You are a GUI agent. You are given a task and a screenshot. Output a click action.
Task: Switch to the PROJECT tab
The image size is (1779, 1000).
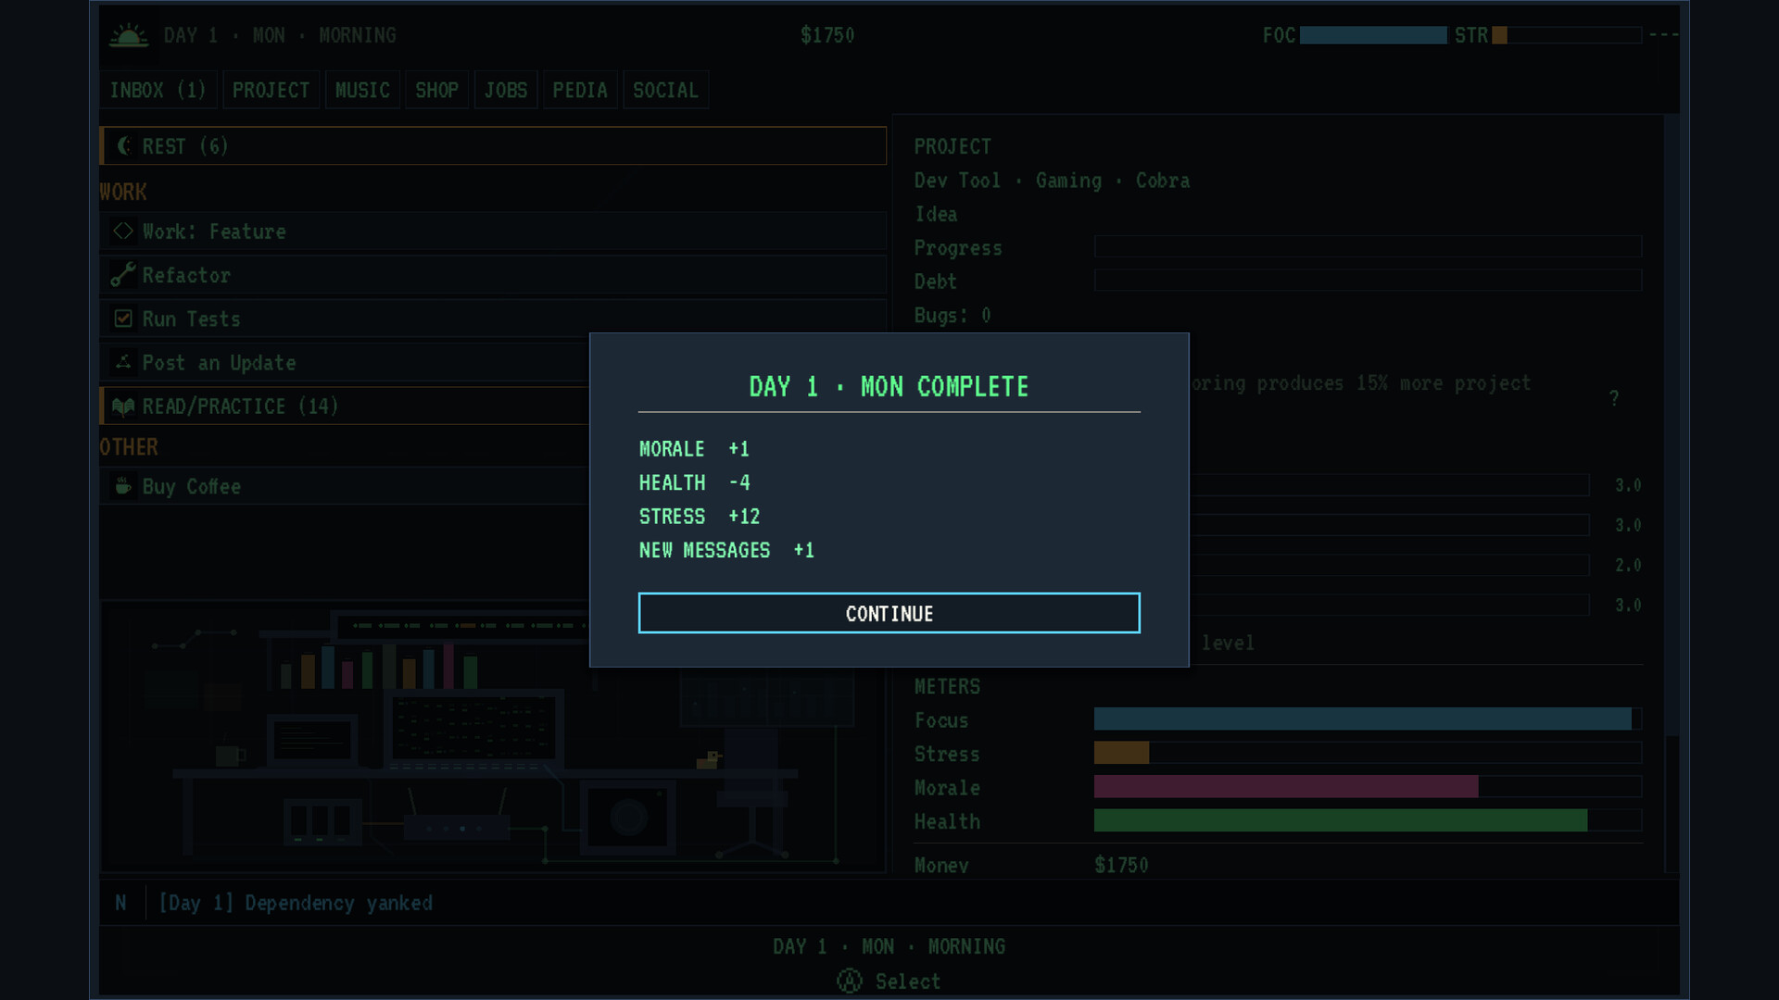[x=271, y=90]
